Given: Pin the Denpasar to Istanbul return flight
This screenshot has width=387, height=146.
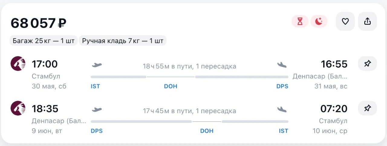Looking at the screenshot, I should [367, 108].
